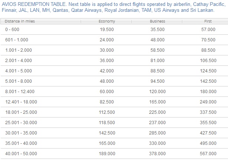This screenshot has height=160, width=228.
Task: Click Economy value 189.000
Action: coord(106,153)
